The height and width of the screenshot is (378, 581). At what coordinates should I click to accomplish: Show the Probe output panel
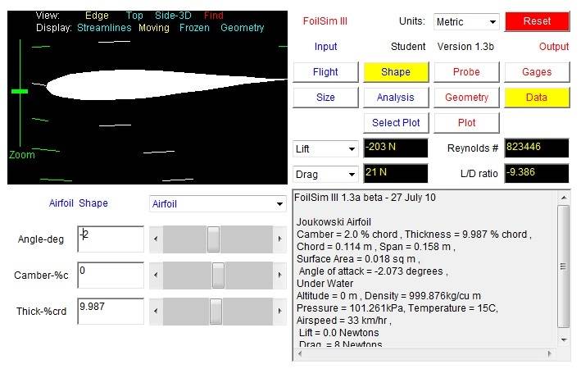(466, 72)
